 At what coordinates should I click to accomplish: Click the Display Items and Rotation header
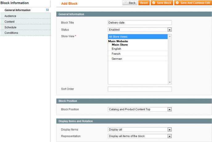(x=134, y=121)
